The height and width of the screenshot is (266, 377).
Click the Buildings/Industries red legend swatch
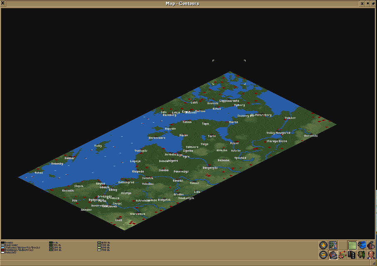[2, 250]
